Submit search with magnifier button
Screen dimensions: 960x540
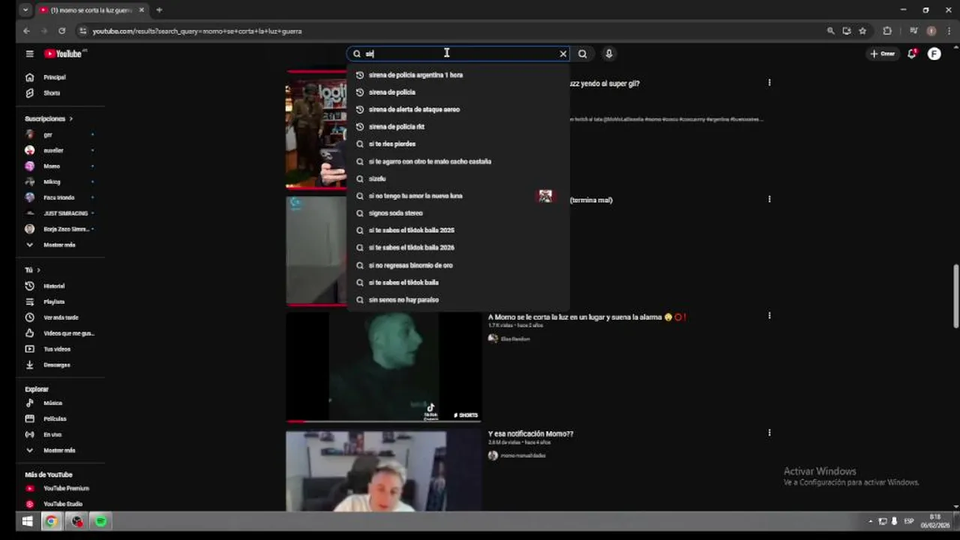click(583, 54)
